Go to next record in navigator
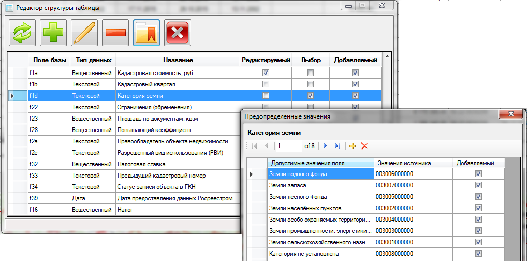The image size is (527, 263). click(325, 146)
